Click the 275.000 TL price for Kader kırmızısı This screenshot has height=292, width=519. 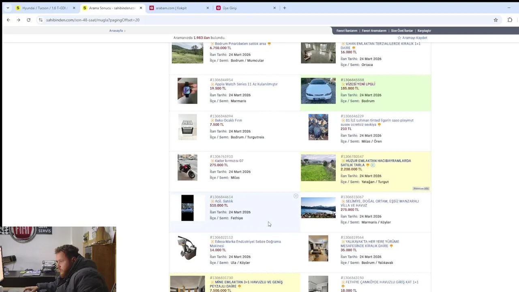click(x=219, y=165)
